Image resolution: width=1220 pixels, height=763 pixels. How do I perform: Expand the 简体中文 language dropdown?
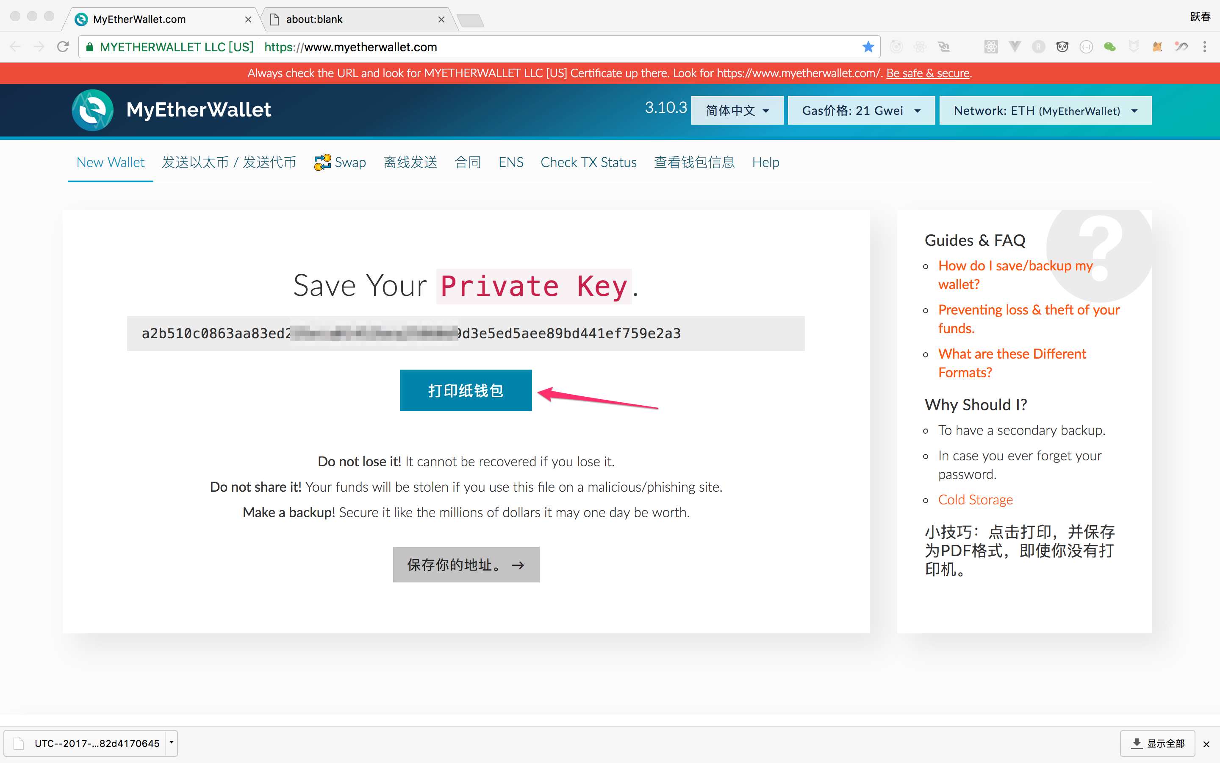pyautogui.click(x=737, y=110)
